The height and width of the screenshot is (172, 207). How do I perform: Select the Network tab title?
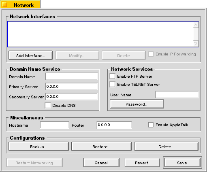(x=24, y=5)
